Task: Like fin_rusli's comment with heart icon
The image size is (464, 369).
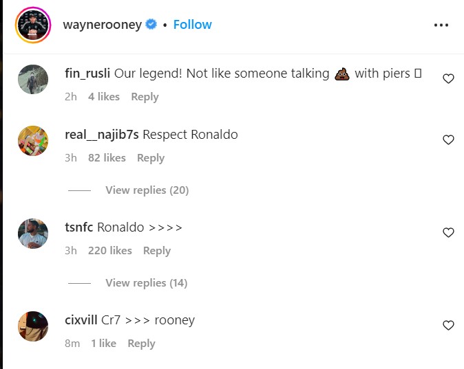Action: [x=448, y=78]
